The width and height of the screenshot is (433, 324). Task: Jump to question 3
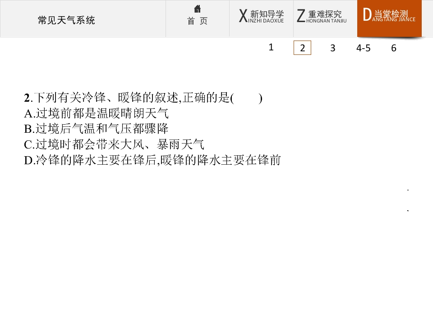(333, 48)
